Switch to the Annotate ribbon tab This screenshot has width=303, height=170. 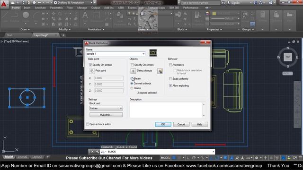40,8
